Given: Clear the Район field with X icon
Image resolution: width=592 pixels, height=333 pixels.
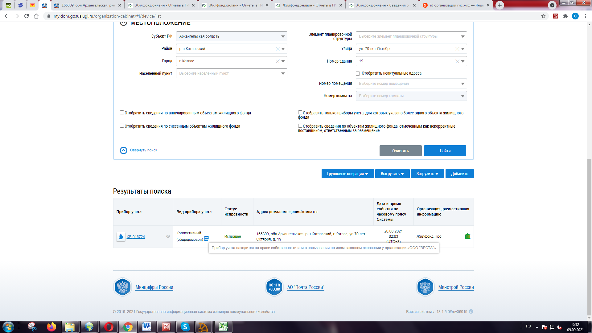Looking at the screenshot, I should [277, 49].
